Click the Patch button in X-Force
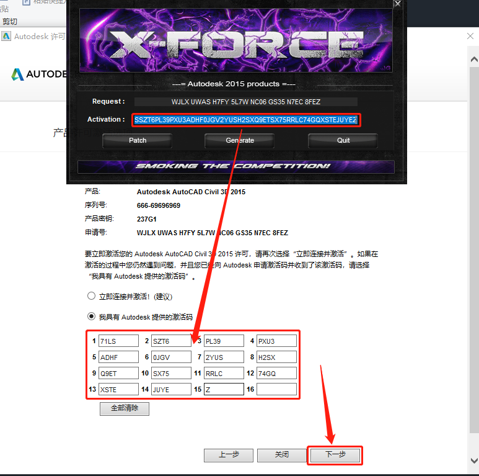 (137, 141)
